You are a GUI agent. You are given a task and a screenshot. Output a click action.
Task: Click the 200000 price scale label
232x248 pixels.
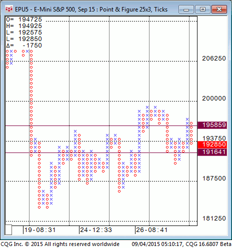[214, 98]
